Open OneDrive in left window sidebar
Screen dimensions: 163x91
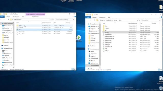[x=6, y=45]
